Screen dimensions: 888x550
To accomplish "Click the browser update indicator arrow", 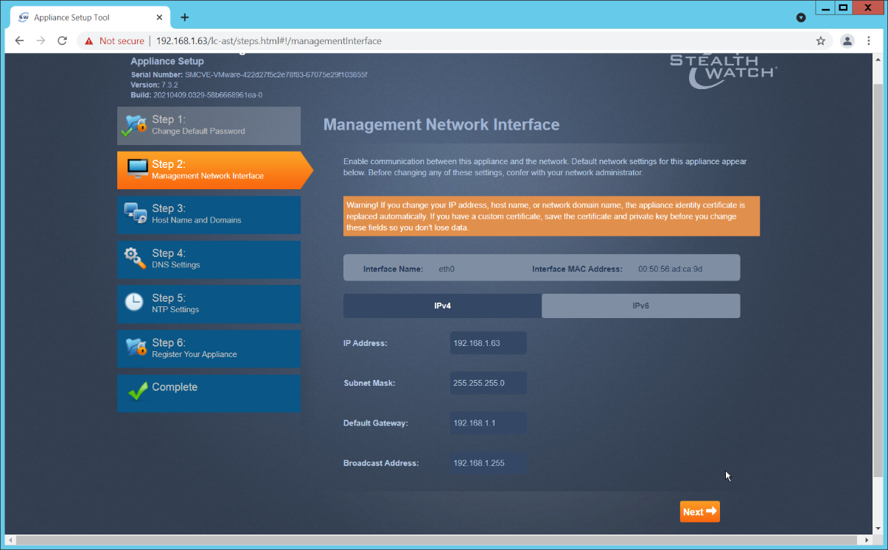I will 801,17.
